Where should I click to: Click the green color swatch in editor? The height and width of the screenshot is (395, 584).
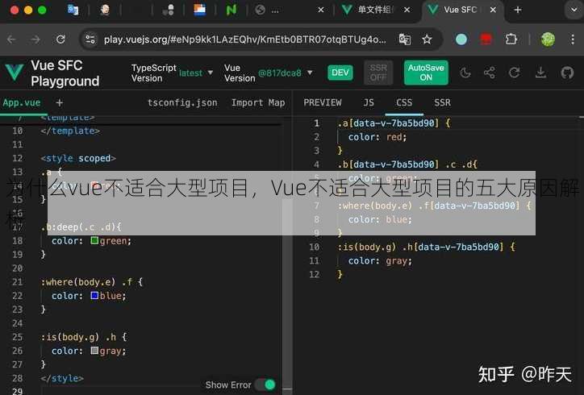pyautogui.click(x=94, y=240)
